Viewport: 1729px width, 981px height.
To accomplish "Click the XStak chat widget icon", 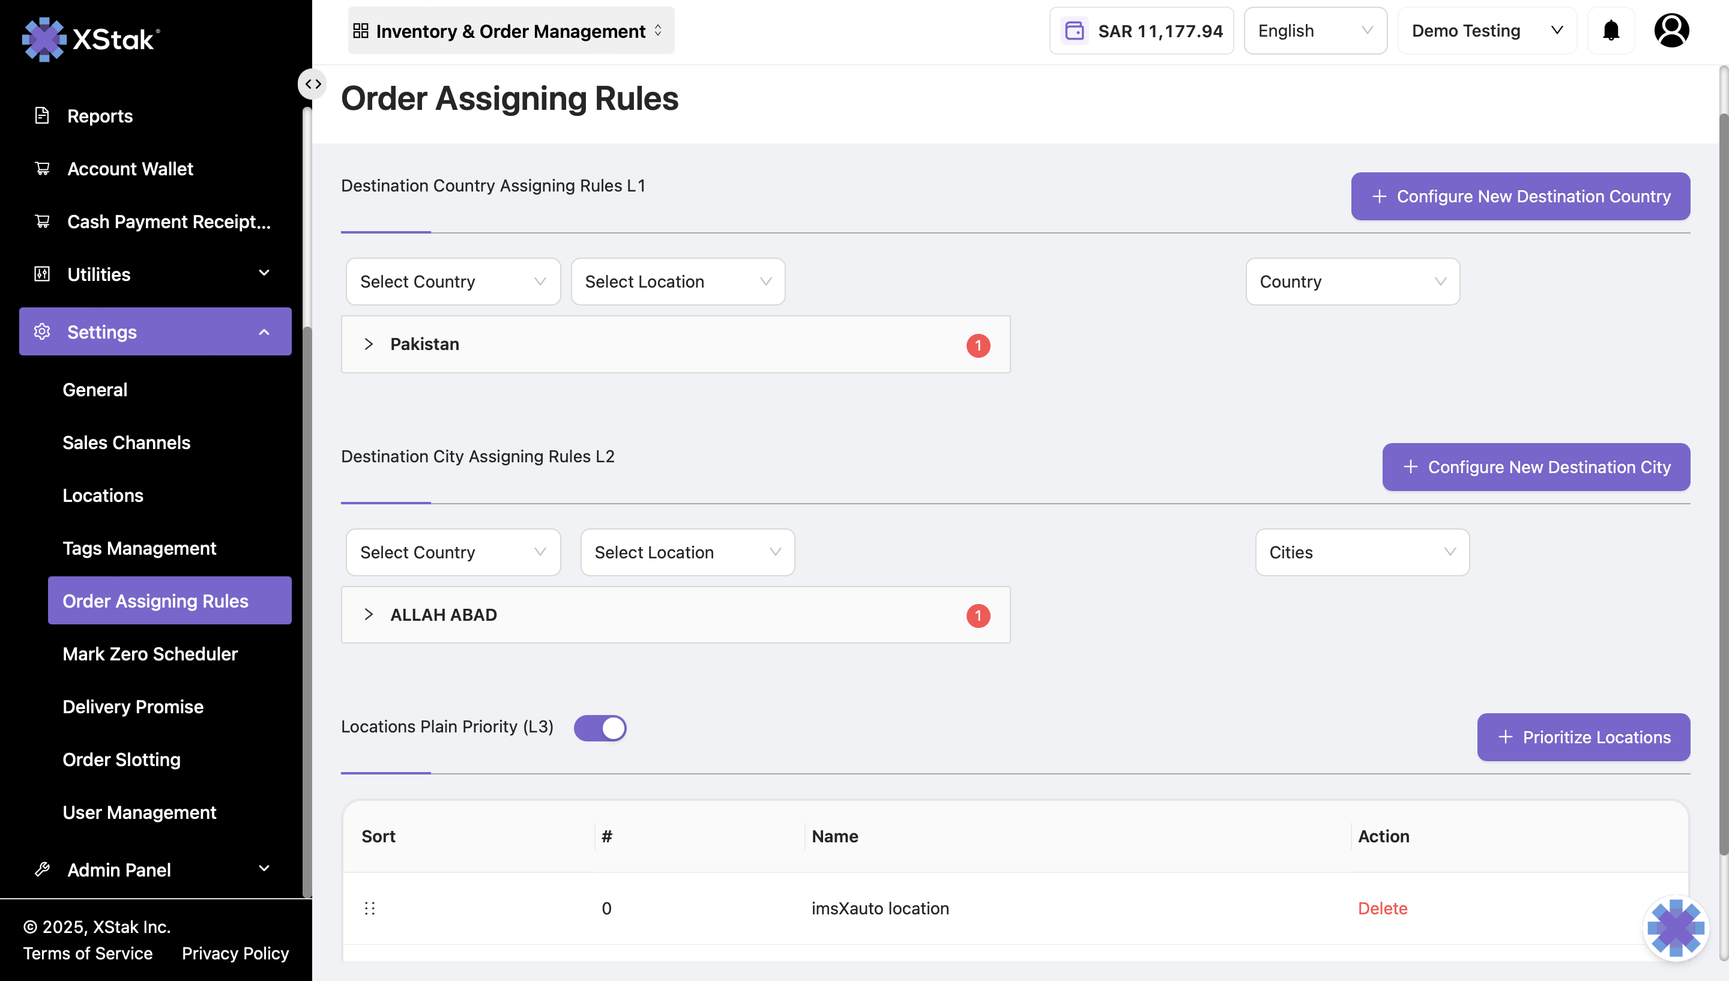I will click(1675, 928).
